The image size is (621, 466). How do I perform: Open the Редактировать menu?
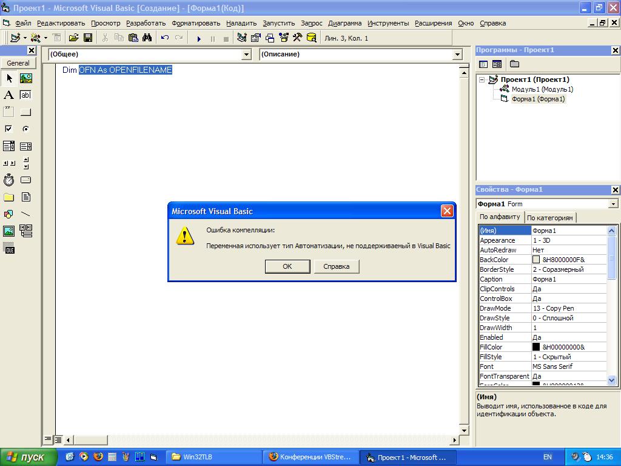61,23
